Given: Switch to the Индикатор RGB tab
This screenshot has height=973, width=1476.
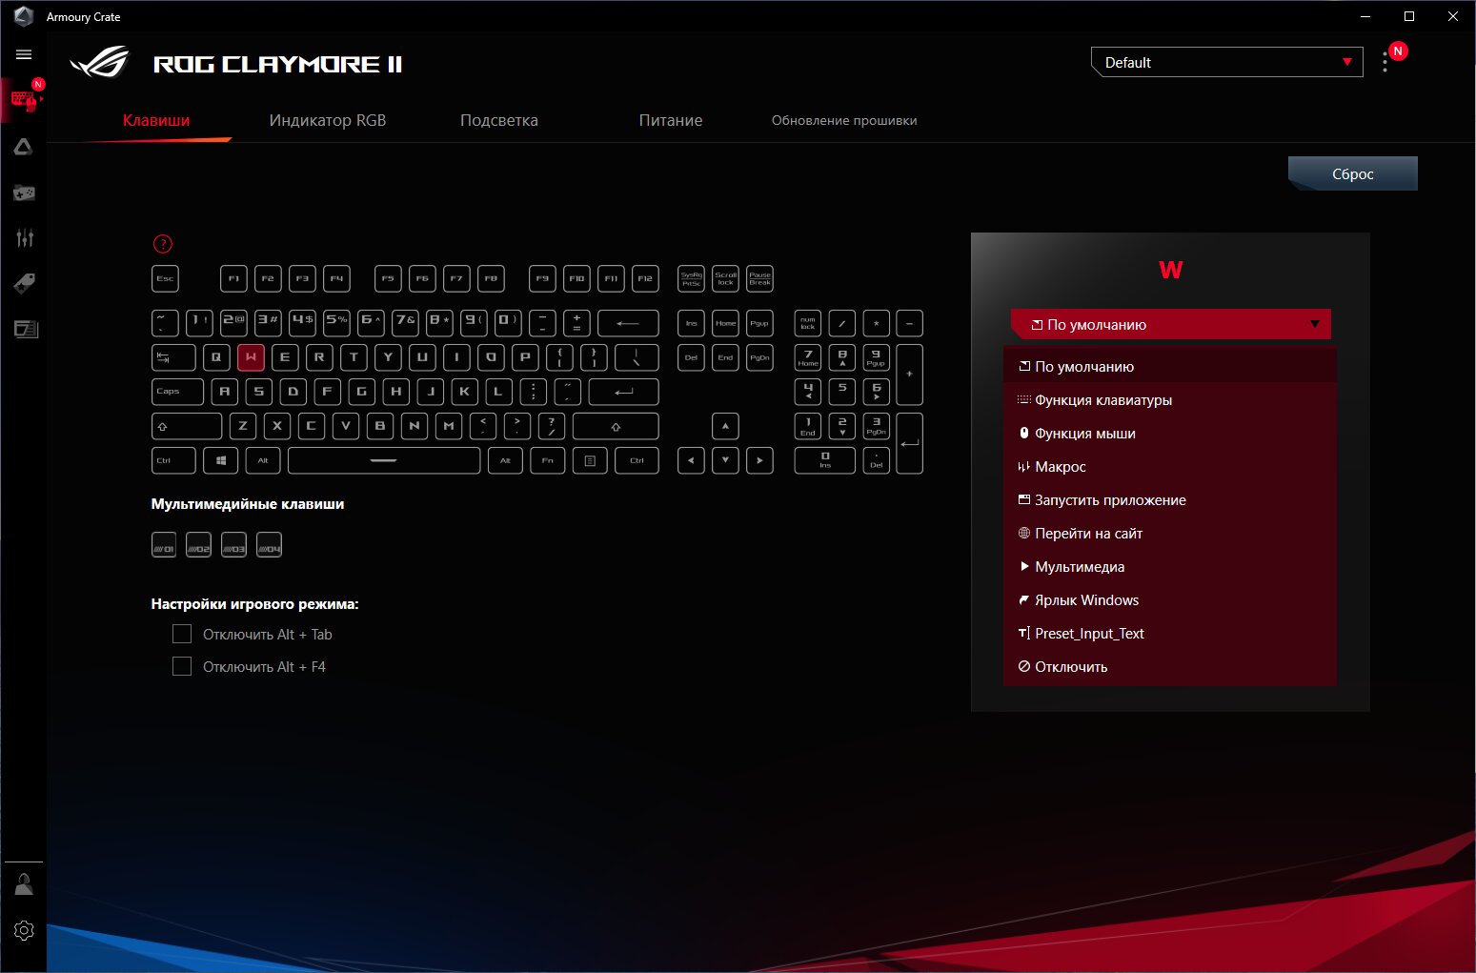Looking at the screenshot, I should tap(328, 120).
